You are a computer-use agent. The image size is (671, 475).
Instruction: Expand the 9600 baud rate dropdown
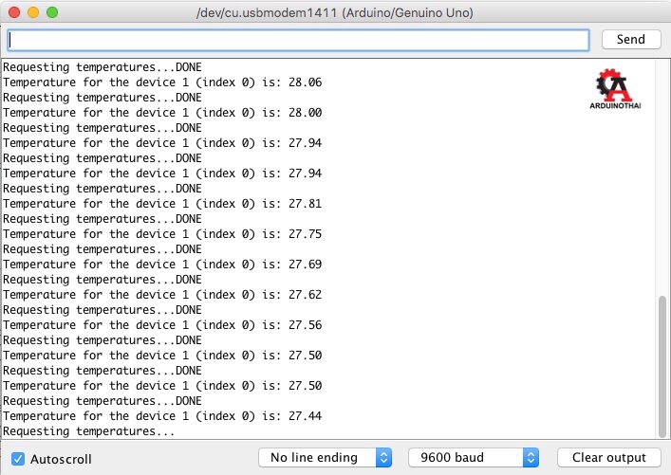[474, 458]
